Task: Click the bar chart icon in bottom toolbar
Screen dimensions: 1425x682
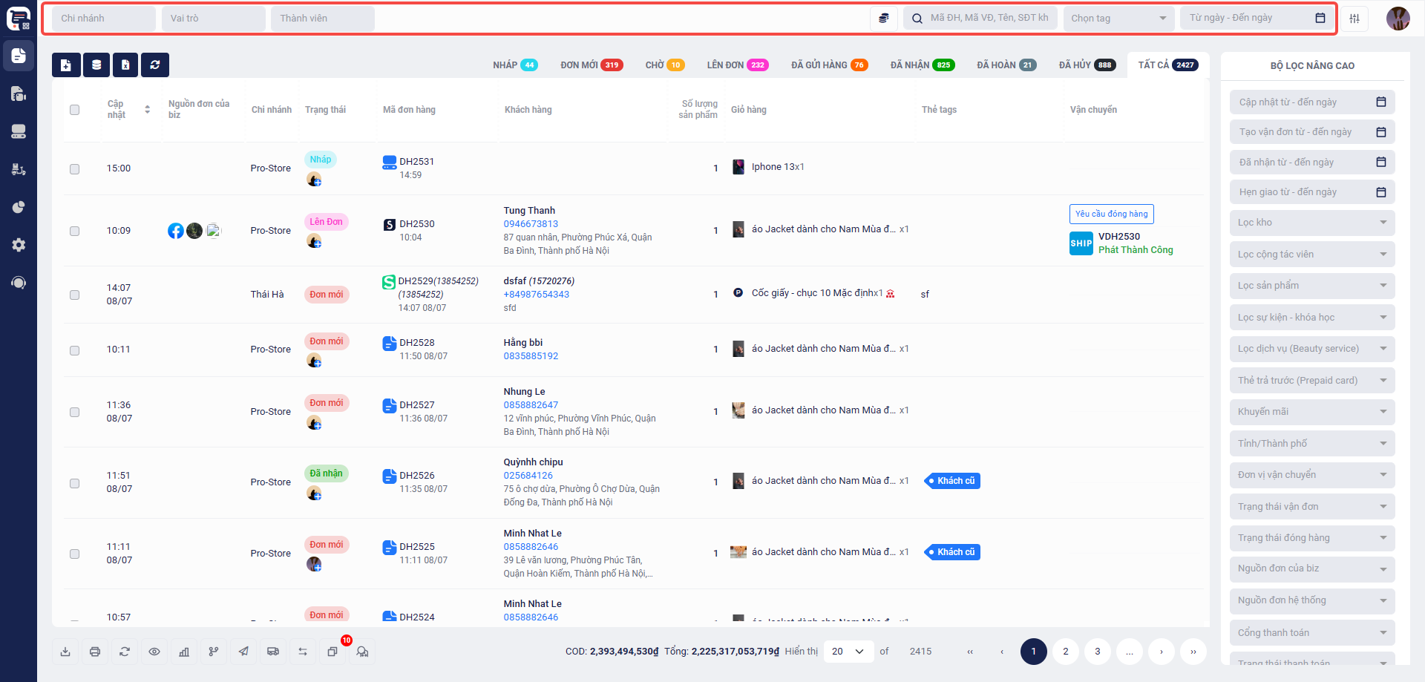Action: coord(184,652)
